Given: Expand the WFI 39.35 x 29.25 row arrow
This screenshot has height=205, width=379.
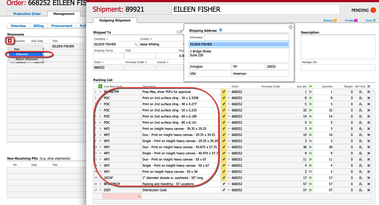Looking at the screenshot, I should 100,129.
